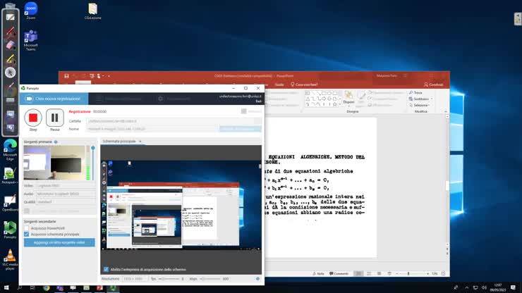Image resolution: width=522 pixels, height=293 pixels.
Task: Adjust the fps slider
Action: (x=168, y=279)
